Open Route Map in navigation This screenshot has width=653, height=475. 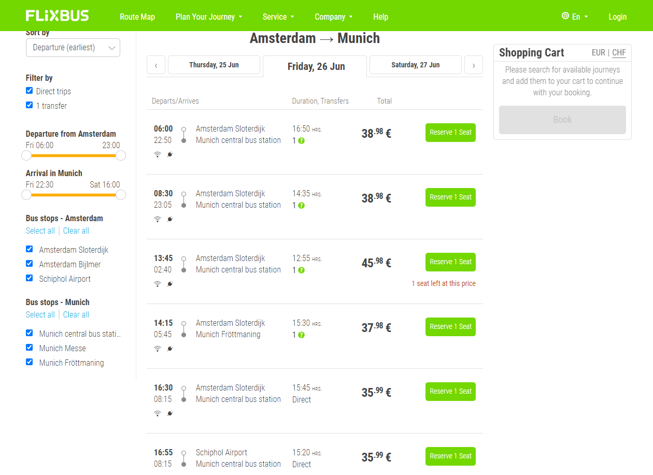[x=137, y=17]
